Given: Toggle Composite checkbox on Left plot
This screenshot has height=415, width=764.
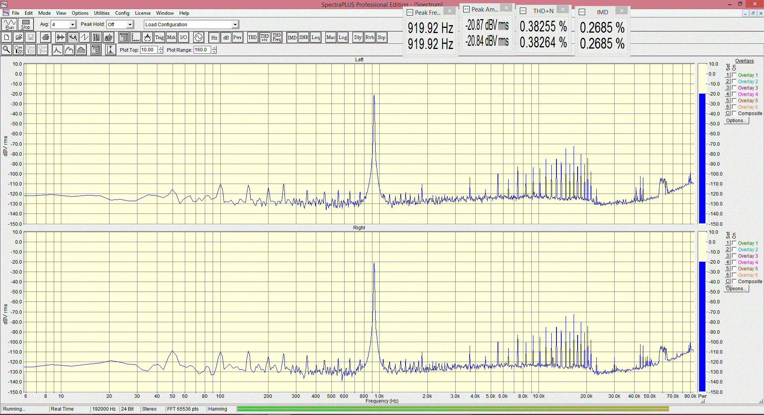Looking at the screenshot, I should tap(734, 113).
